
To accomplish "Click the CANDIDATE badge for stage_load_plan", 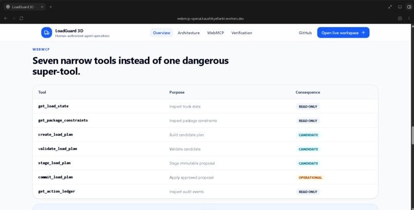I will [308, 163].
